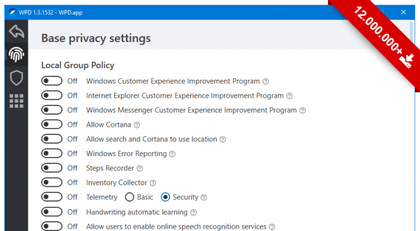Viewport: 420px width, 231px height.
Task: Show help for Windows Error Reporting
Action: pyautogui.click(x=172, y=154)
